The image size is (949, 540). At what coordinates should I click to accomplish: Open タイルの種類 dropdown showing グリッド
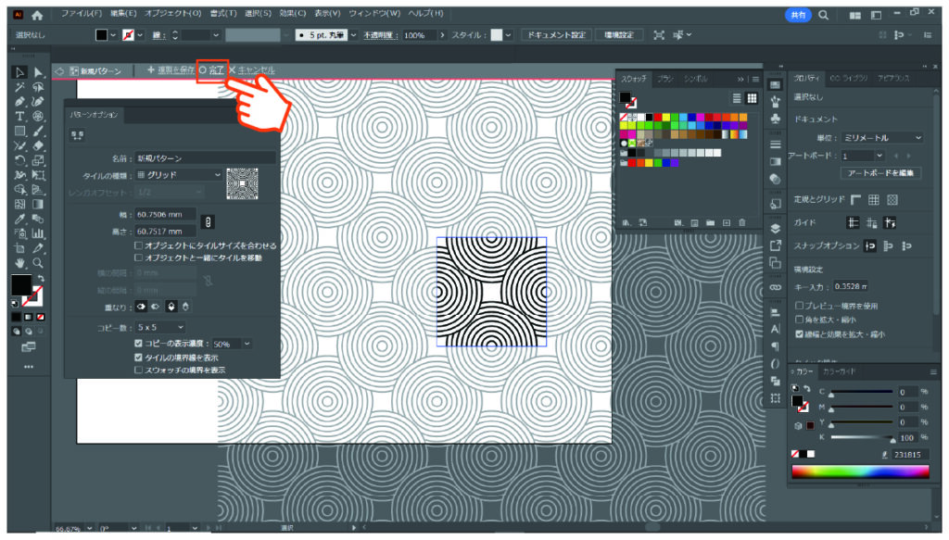click(x=179, y=175)
